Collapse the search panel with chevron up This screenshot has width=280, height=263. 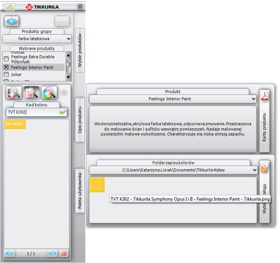tap(64, 92)
